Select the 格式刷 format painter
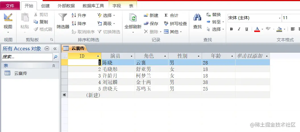This screenshot has width=300, height=132. point(43,29)
